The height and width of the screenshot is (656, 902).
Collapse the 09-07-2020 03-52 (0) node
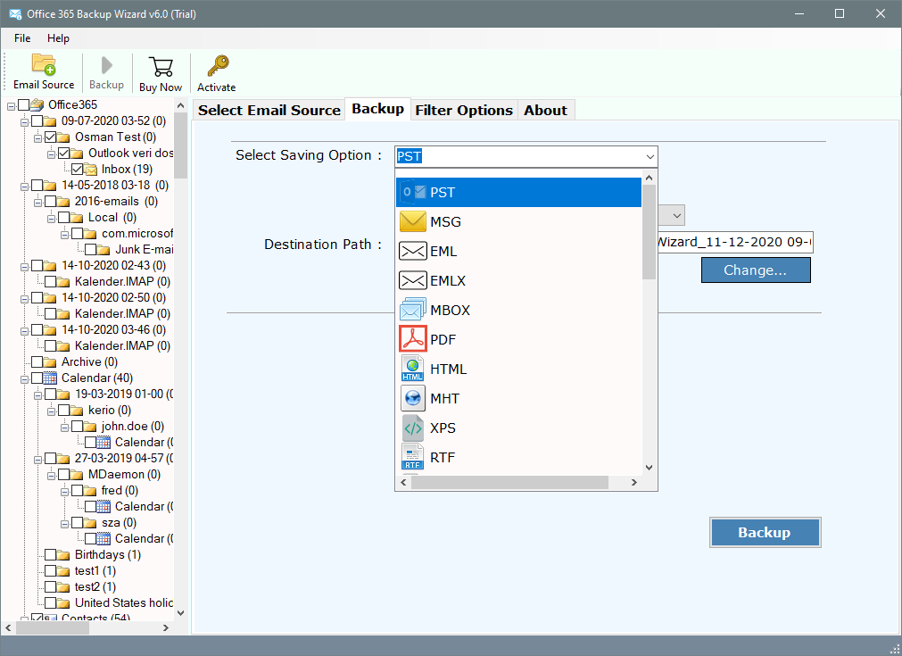[x=24, y=122]
